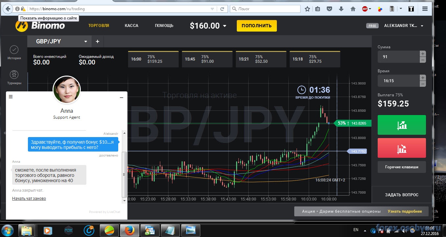Decrease Время with the minus stepper
Viewport: 446px width, 237px height.
(423, 83)
